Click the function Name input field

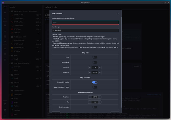point(85,23)
